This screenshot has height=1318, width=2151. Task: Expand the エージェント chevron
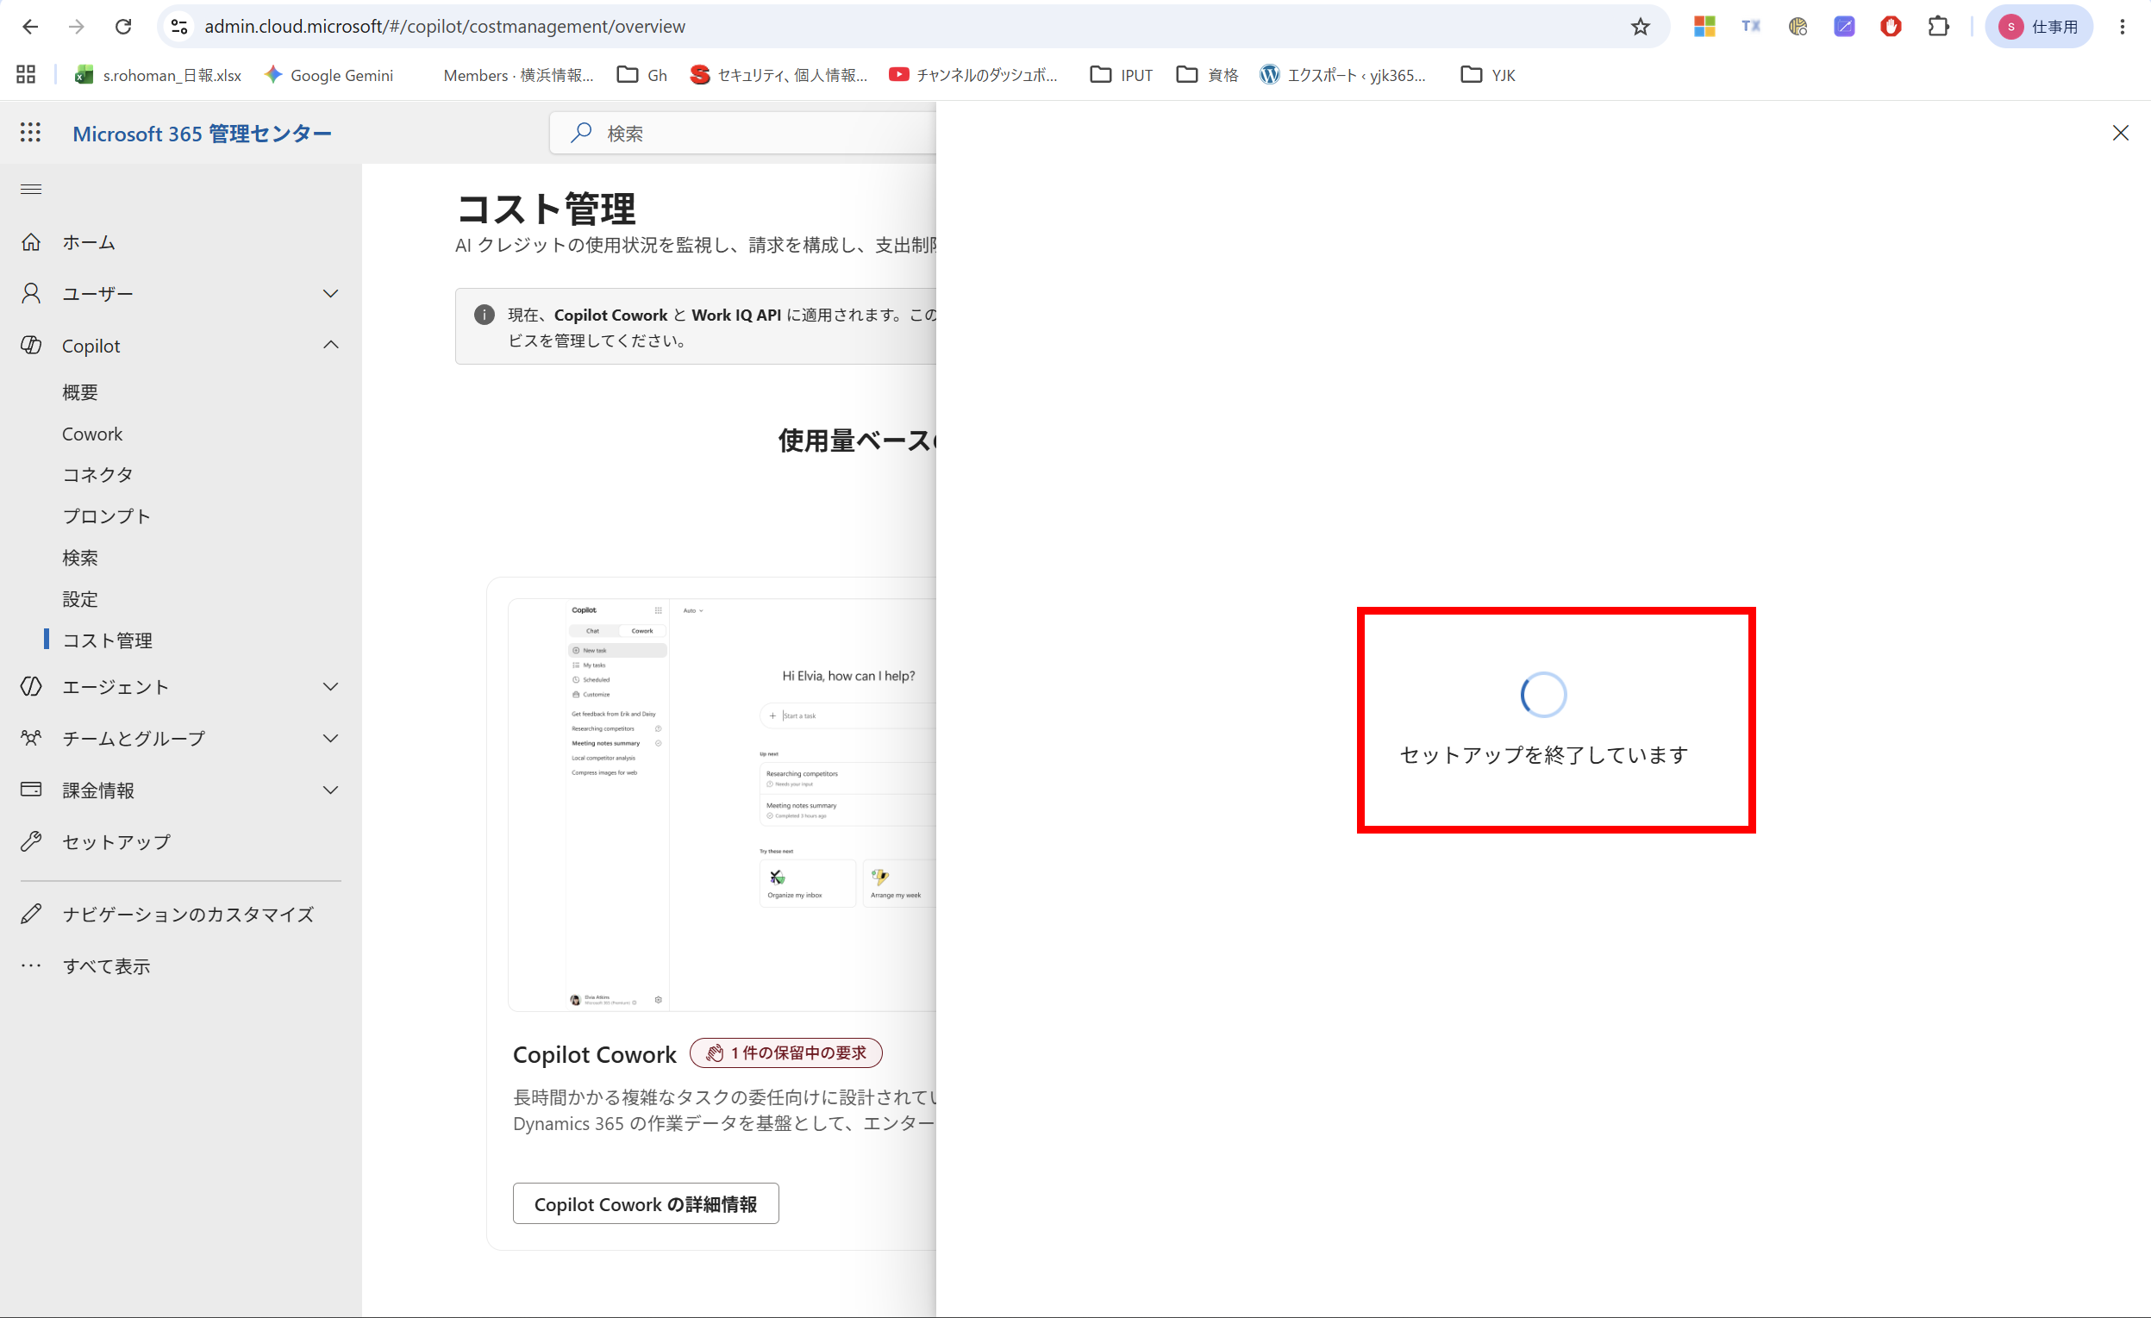(x=330, y=687)
